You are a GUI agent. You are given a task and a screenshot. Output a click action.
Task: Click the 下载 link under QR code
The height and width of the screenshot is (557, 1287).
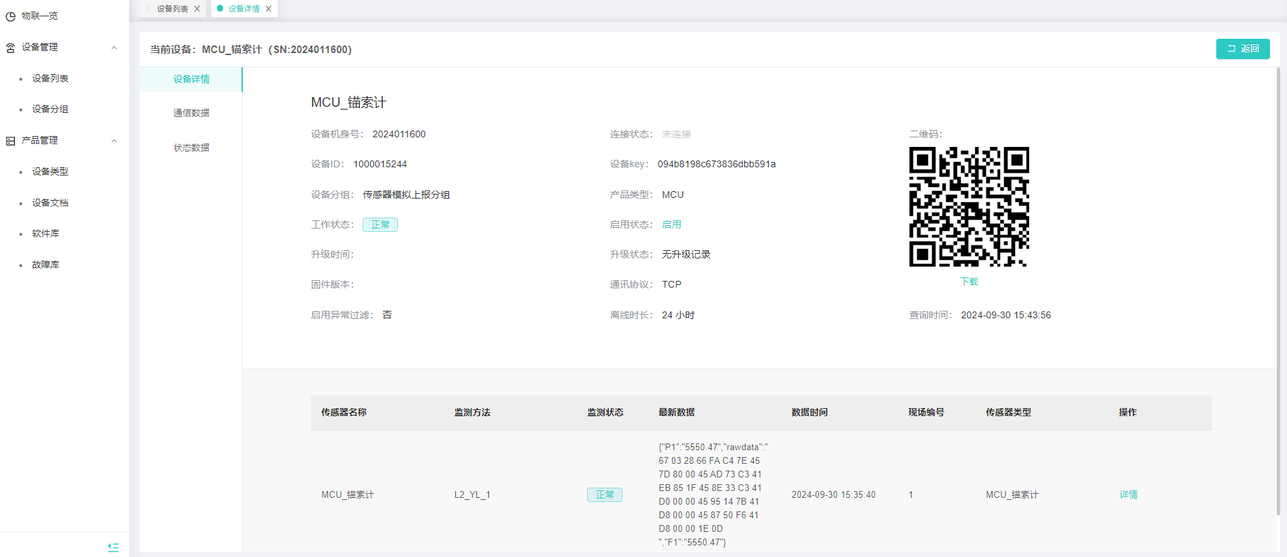[969, 282]
